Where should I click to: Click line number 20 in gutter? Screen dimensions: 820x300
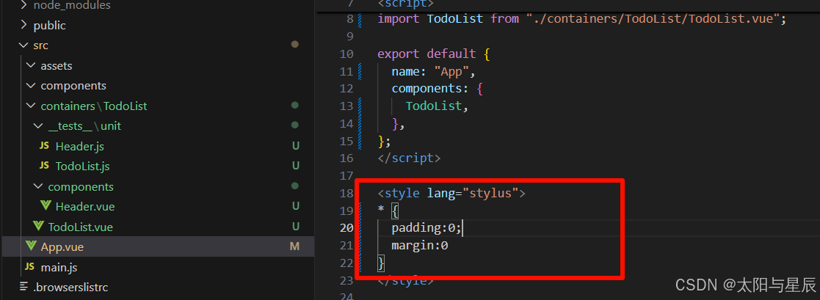tap(346, 228)
